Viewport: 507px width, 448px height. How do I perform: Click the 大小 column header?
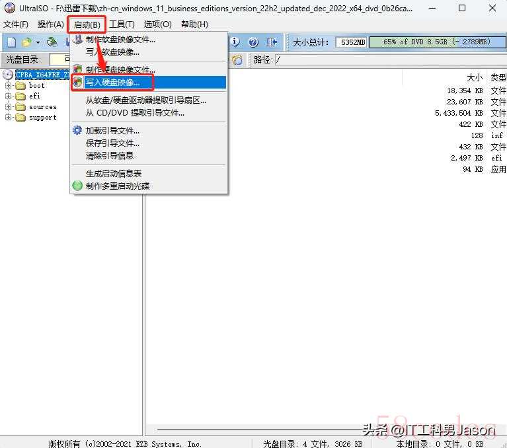click(475, 77)
